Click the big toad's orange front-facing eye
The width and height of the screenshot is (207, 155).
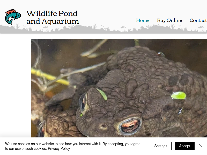point(131,126)
